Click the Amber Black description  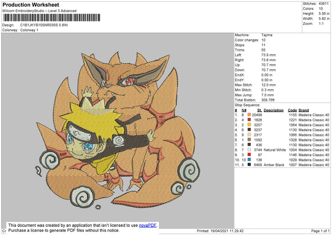pos(274,165)
